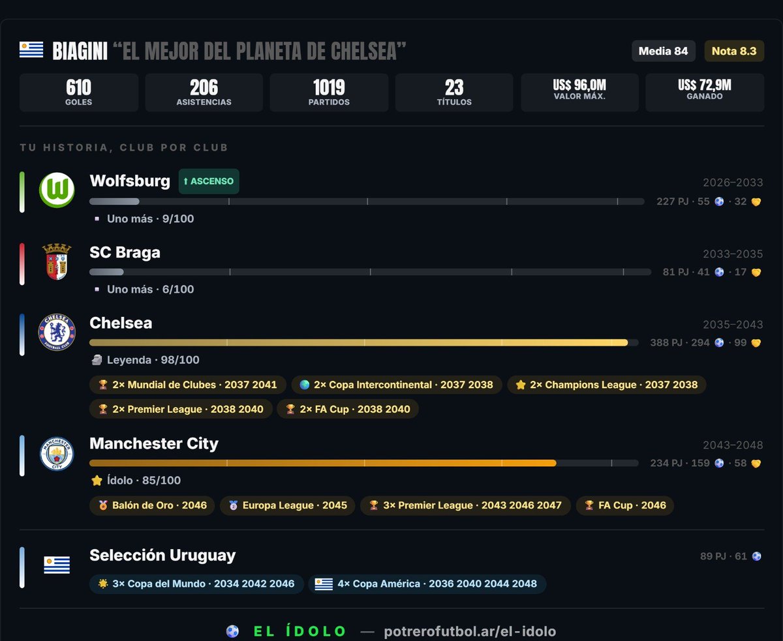Screen dimensions: 783x641
Task: Click the Chelsea golden progress bar
Action: click(363, 342)
